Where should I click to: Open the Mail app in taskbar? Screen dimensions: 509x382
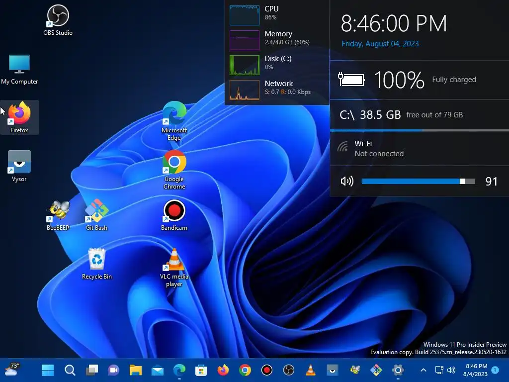[x=158, y=370]
